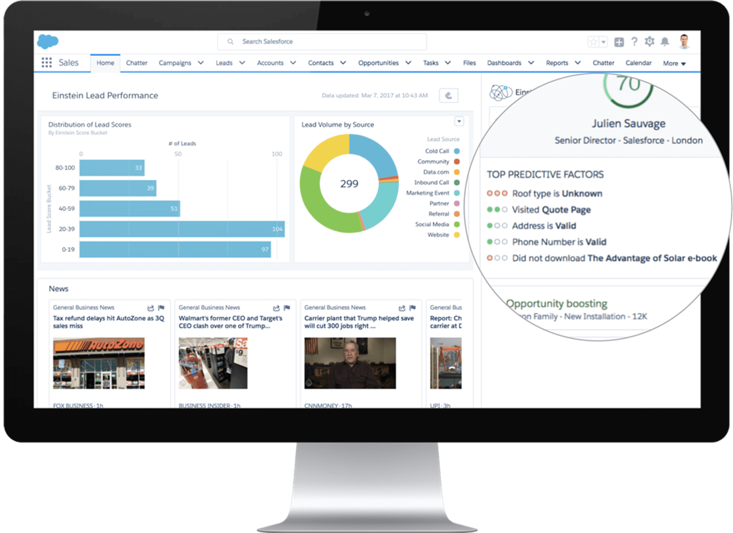Open the favorites list dropdown arrow
This screenshot has width=733, height=533.
[x=603, y=42]
